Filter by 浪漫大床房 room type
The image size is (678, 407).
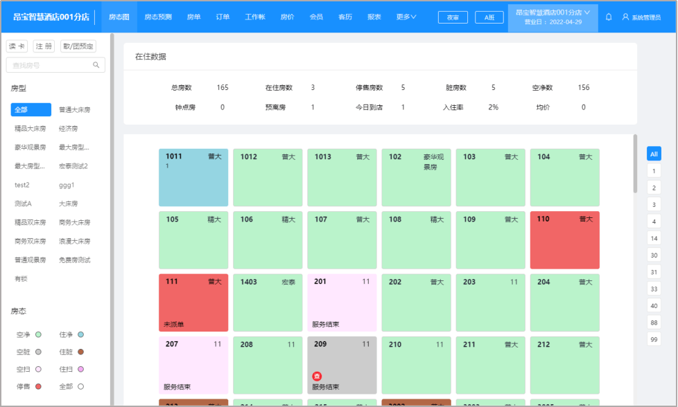click(x=75, y=242)
